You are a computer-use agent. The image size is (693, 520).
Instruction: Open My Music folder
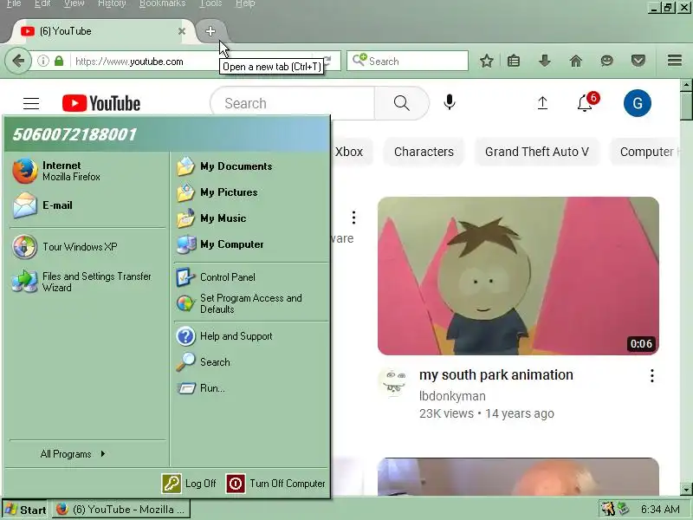click(x=251, y=218)
